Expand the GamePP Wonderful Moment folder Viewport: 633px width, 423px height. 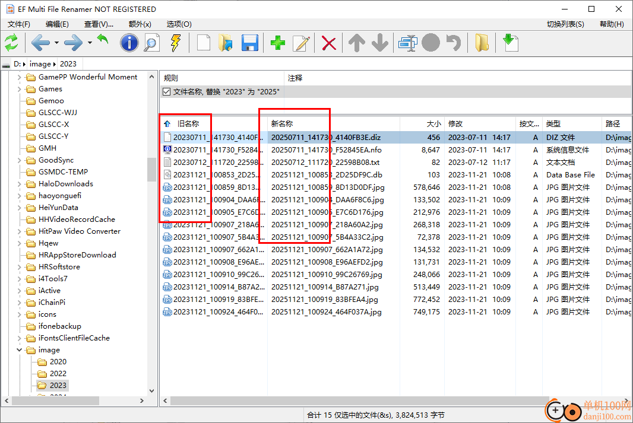(19, 77)
